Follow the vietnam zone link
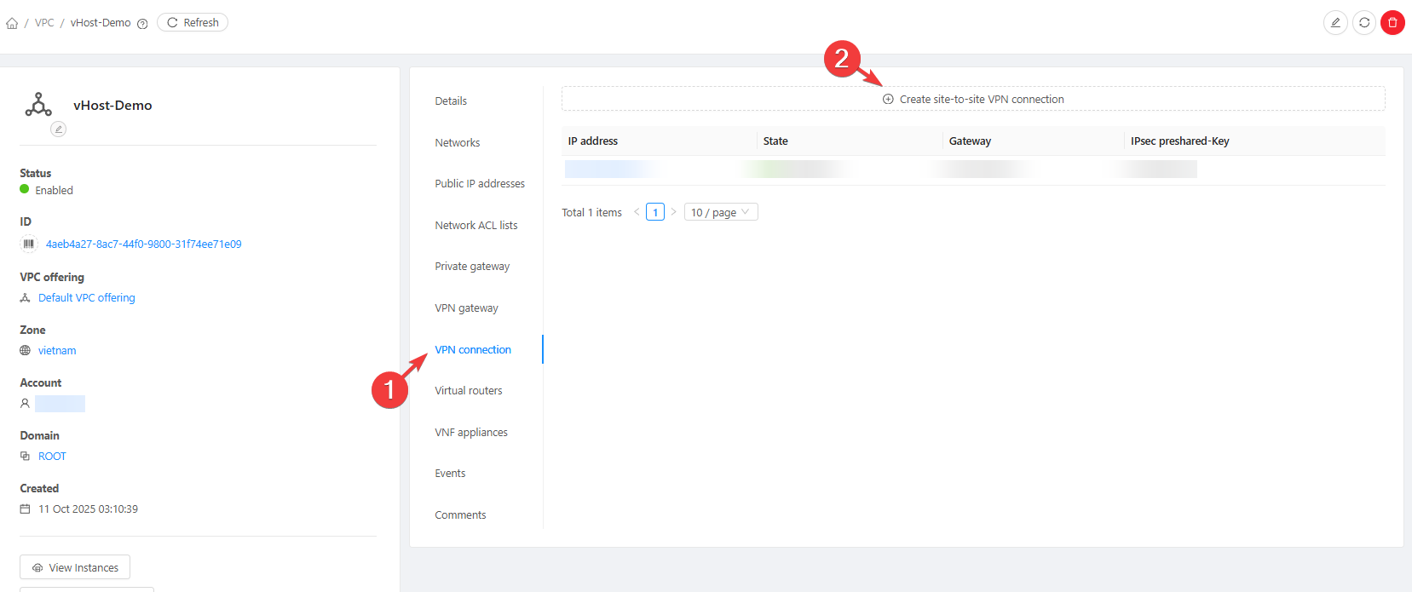This screenshot has width=1412, height=592. 57,351
